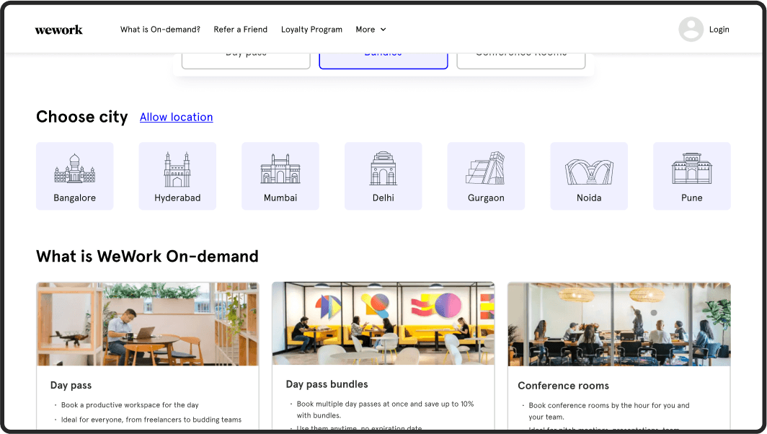Open the user avatar icon
The width and height of the screenshot is (767, 434).
tap(691, 30)
